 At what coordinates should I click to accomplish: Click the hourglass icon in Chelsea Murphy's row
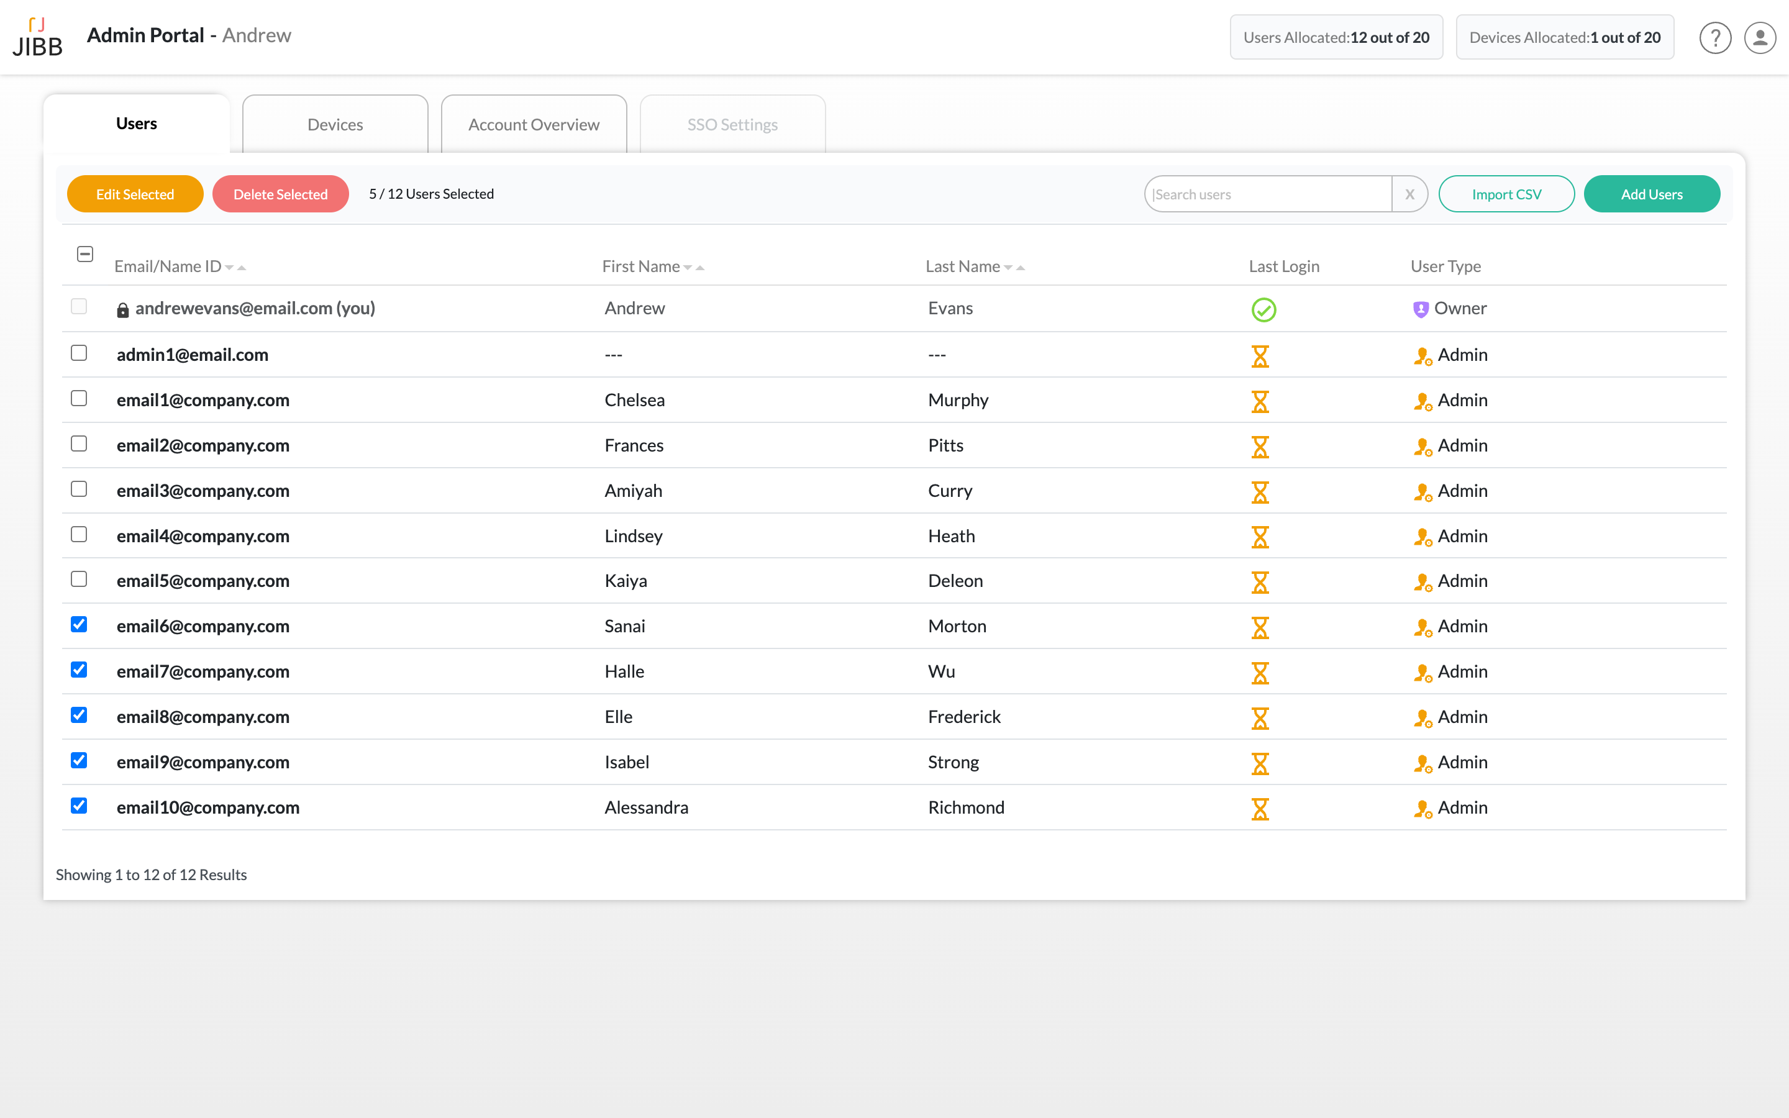coord(1260,401)
